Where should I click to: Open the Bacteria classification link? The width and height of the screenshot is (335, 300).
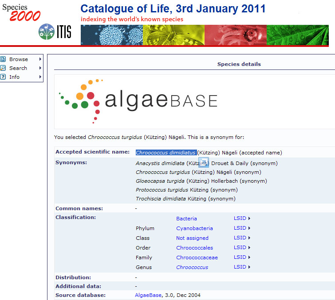point(186,219)
